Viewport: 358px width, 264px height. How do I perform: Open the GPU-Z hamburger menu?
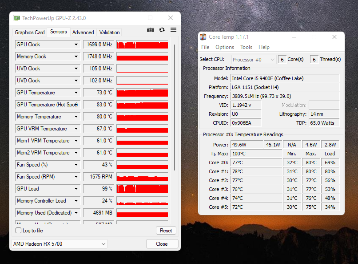[174, 30]
